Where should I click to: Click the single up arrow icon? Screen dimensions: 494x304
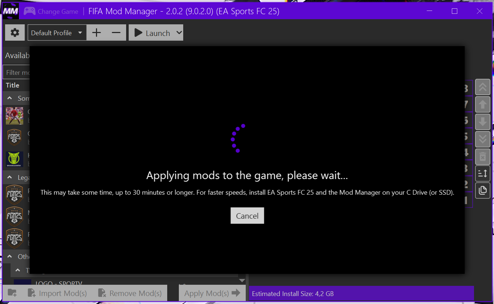[482, 105]
